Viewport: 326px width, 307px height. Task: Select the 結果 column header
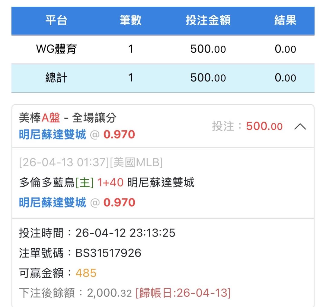point(285,21)
